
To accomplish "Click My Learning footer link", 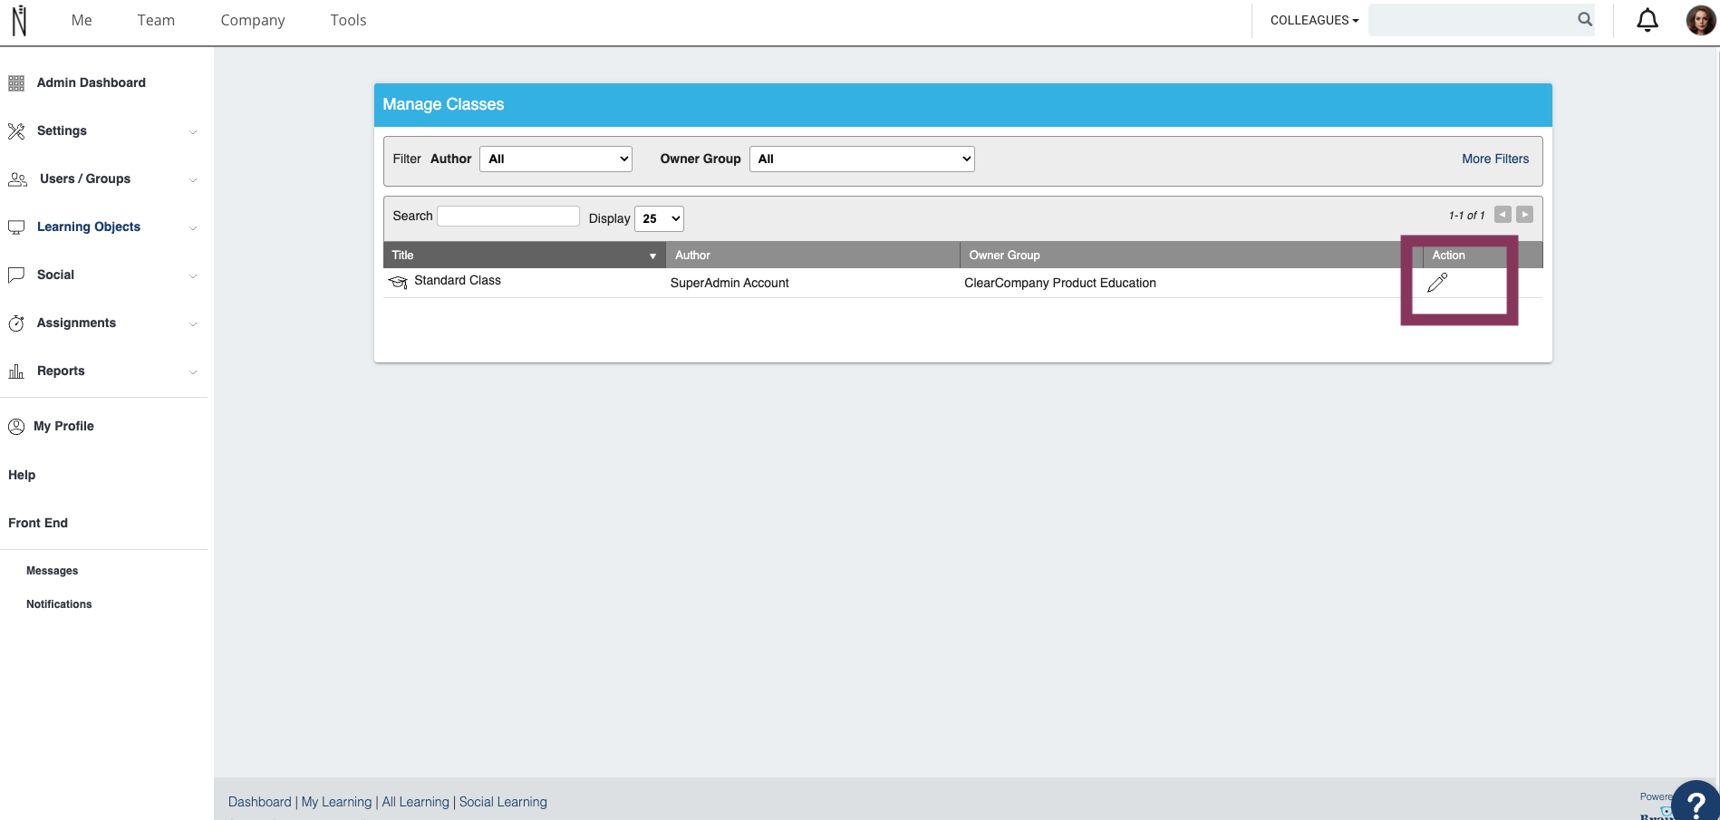I will coord(336,802).
